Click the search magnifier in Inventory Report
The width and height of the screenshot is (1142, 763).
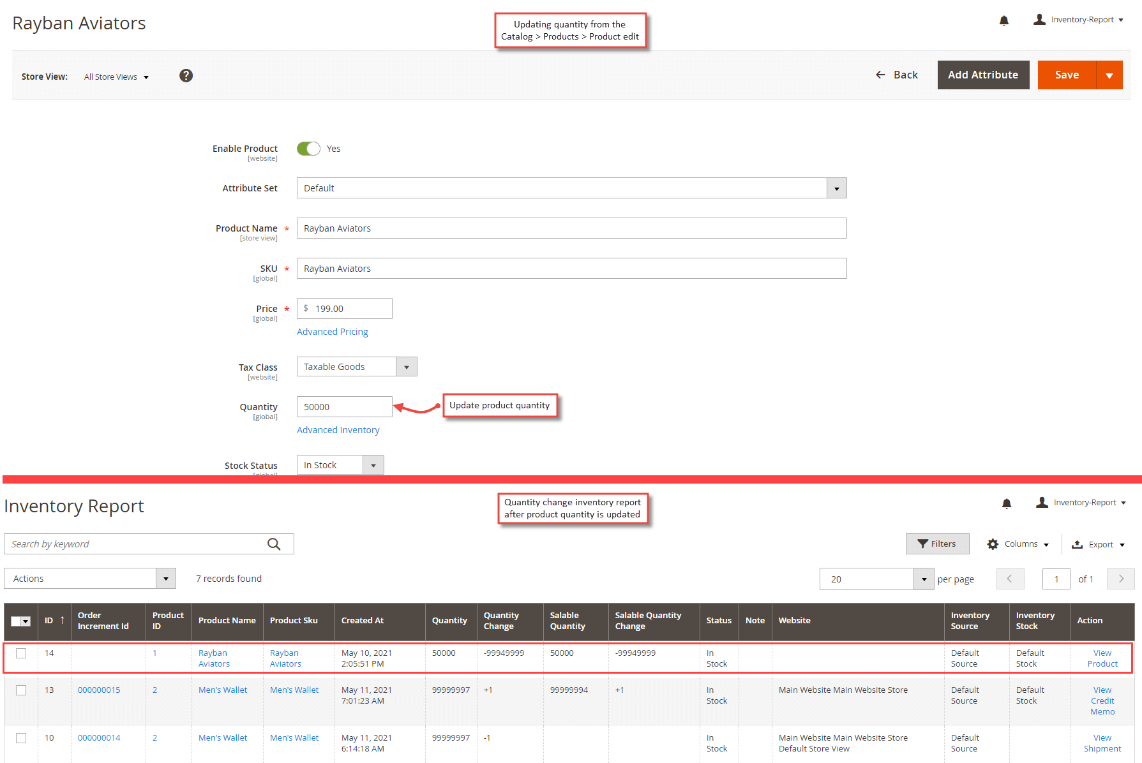(x=274, y=544)
